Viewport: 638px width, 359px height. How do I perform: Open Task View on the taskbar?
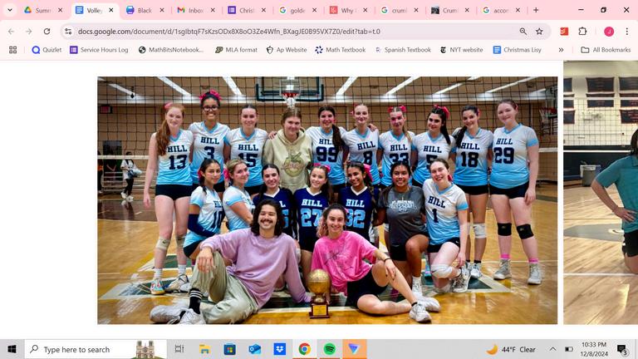pos(179,349)
